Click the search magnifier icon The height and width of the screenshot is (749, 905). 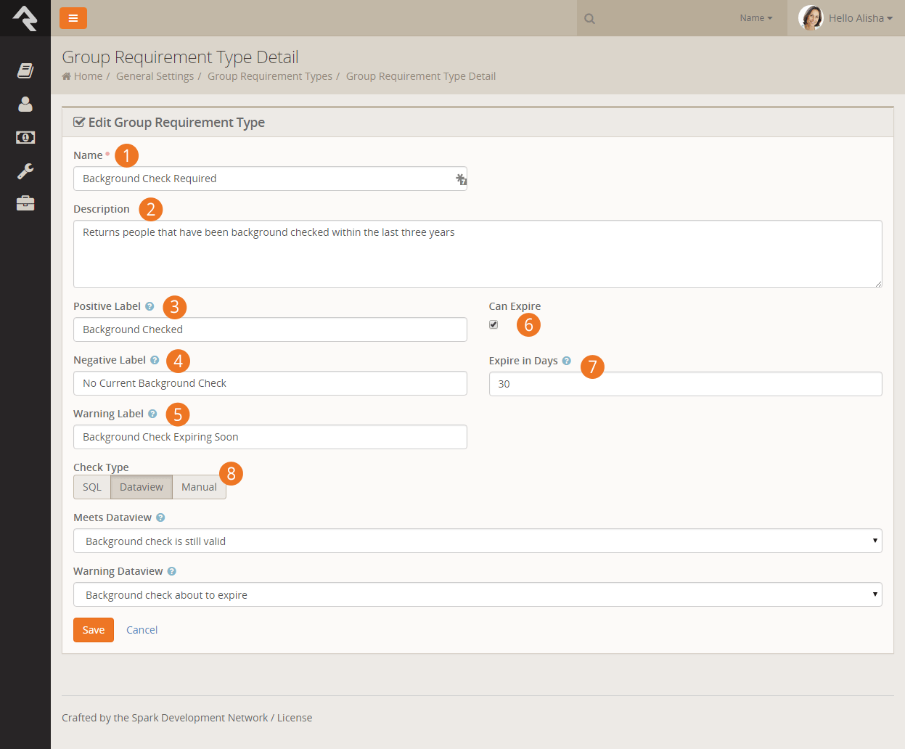point(590,19)
